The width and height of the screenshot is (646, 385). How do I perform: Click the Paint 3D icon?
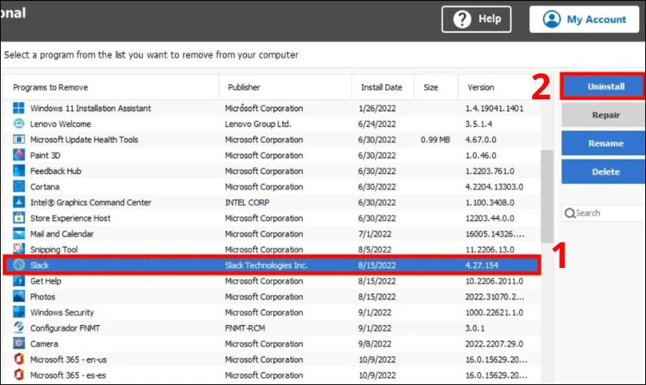18,156
